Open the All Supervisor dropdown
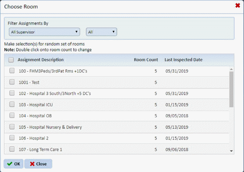 pos(44,32)
